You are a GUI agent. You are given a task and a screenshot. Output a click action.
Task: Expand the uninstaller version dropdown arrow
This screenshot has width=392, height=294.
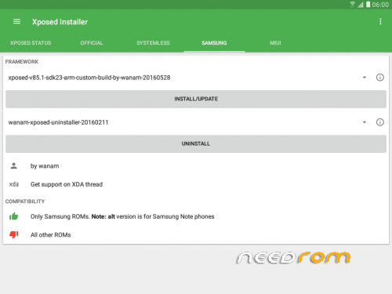point(365,122)
